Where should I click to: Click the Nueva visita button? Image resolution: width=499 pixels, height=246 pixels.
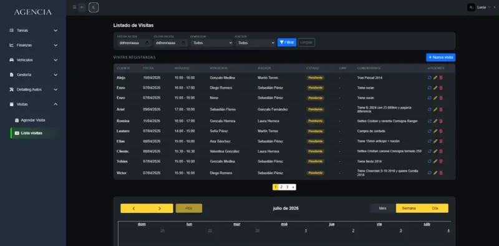[440, 57]
